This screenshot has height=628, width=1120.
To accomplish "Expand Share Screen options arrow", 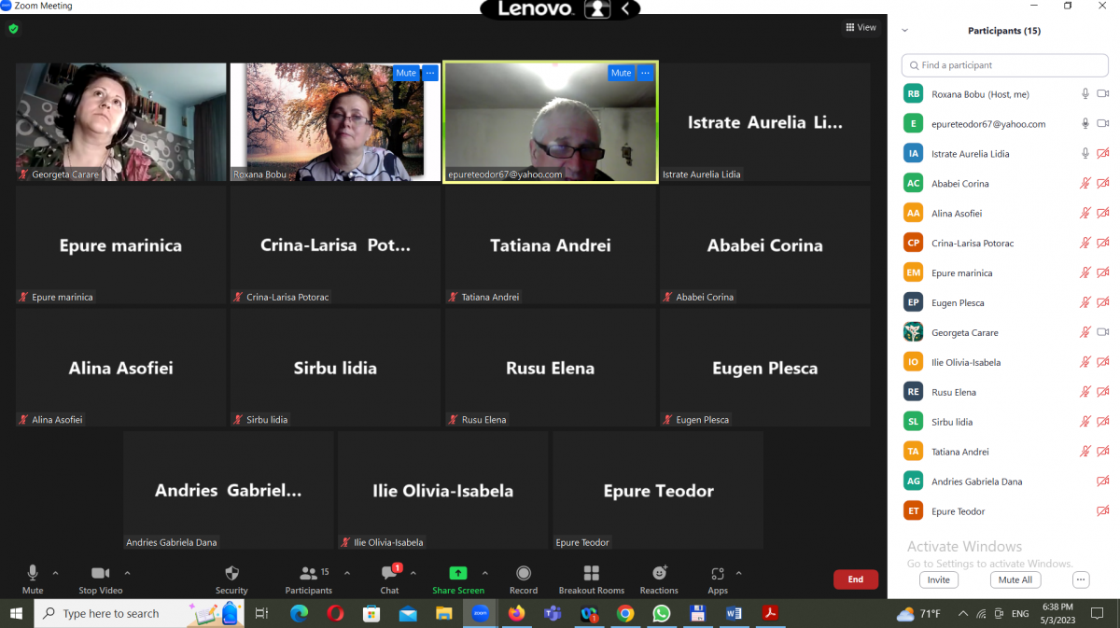I will [x=484, y=573].
